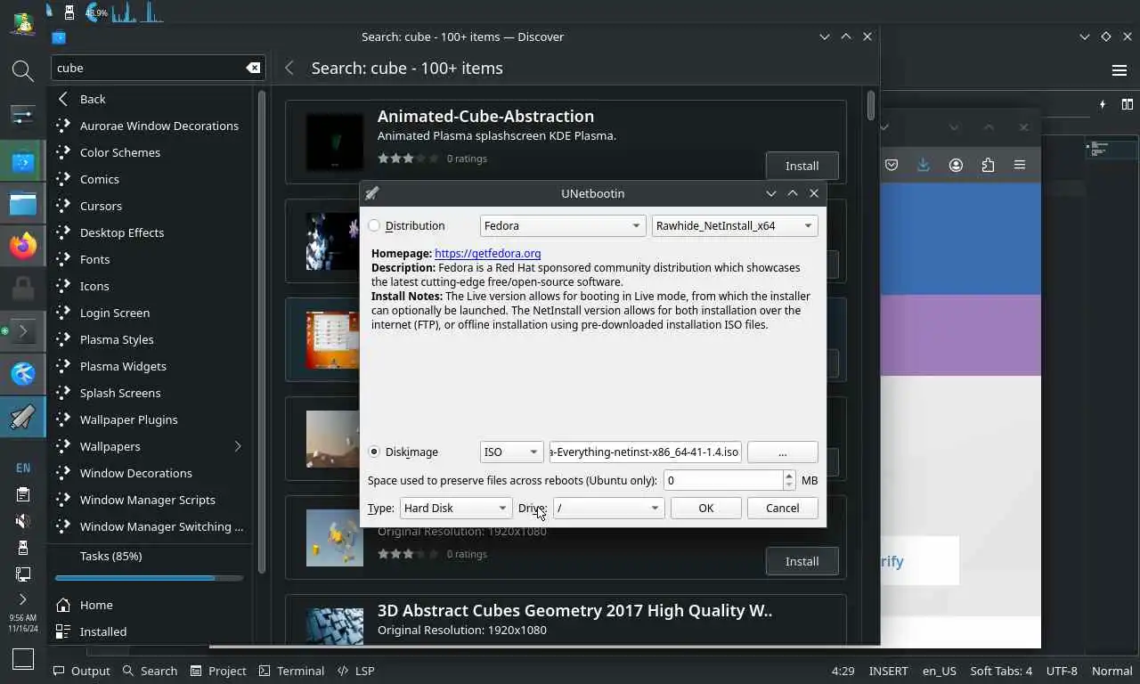Cancel the UNetbootin dialog

782,509
